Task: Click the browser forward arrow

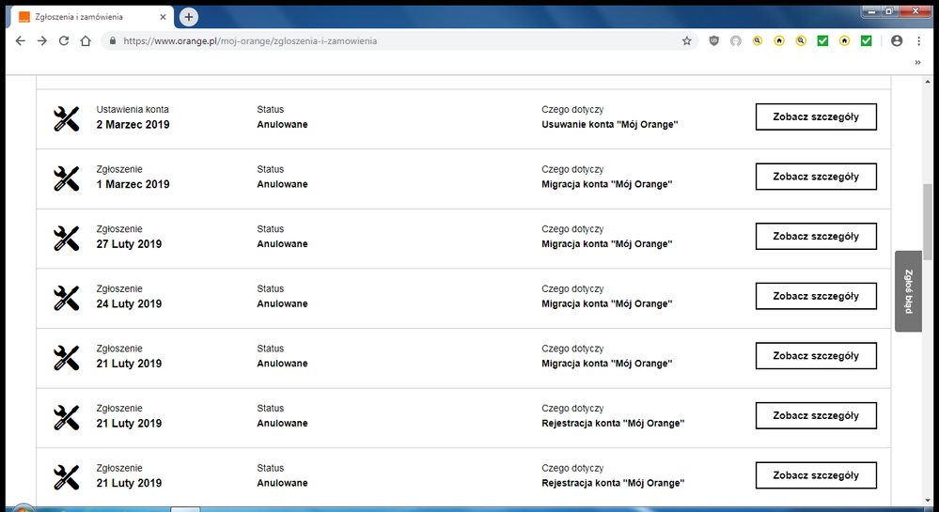Action: (41, 41)
